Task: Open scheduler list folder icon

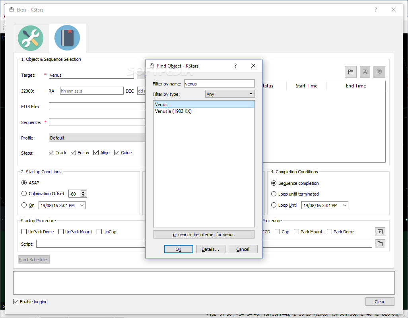Action: (350, 72)
